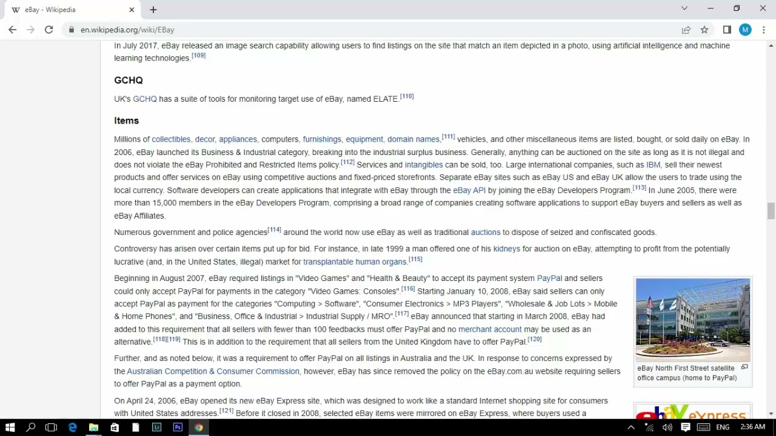
Task: Open Windows taskbar search
Action: click(x=30, y=427)
